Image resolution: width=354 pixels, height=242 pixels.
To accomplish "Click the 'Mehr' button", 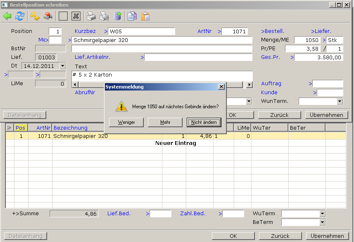I will point(165,122).
